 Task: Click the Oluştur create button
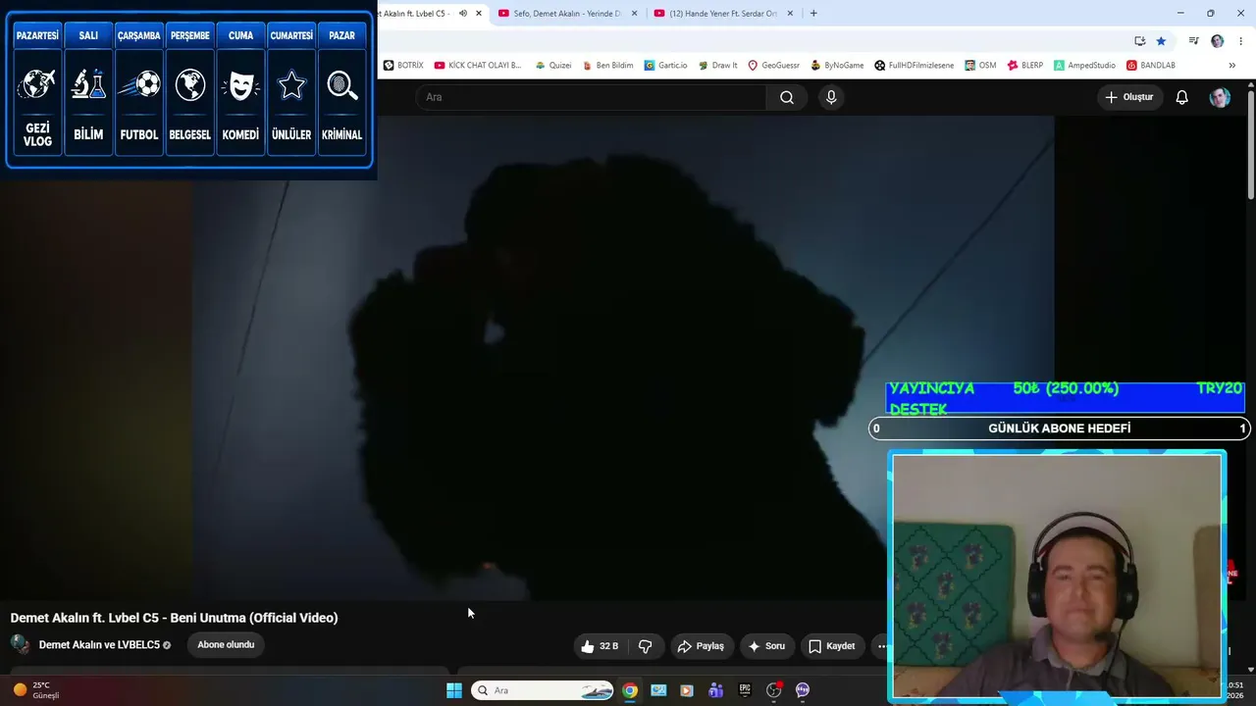[x=1129, y=97]
